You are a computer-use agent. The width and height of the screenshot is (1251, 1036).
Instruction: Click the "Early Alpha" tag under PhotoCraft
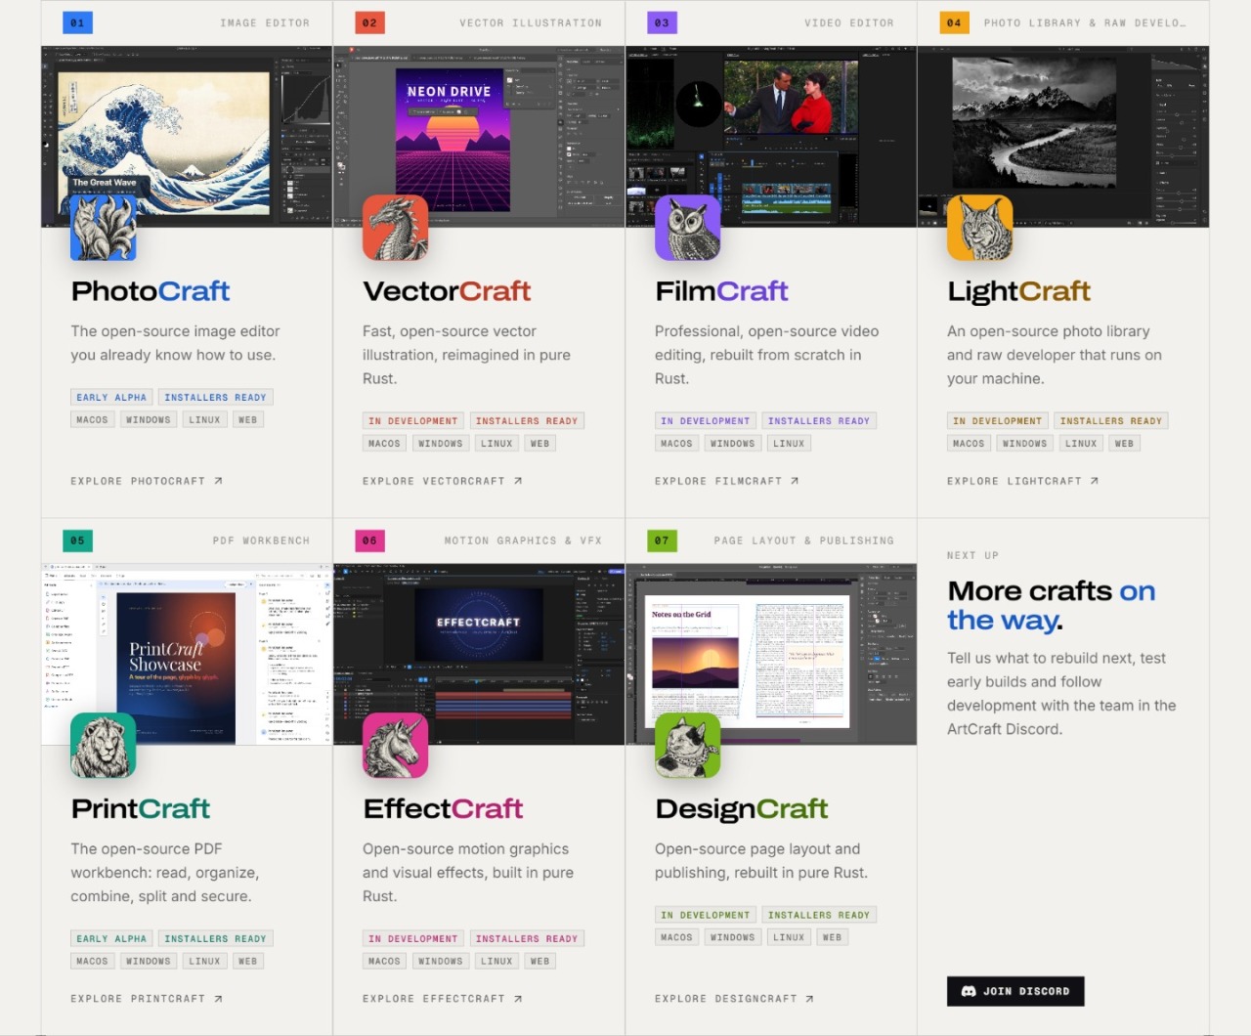(111, 398)
